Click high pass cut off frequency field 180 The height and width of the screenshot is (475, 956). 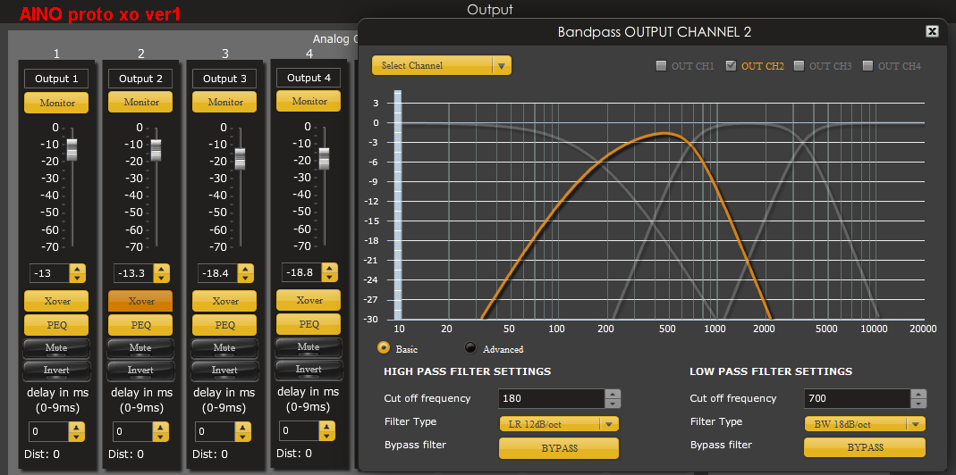tap(552, 399)
